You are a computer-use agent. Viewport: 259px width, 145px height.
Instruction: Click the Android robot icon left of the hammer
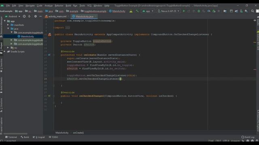tap(131, 11)
